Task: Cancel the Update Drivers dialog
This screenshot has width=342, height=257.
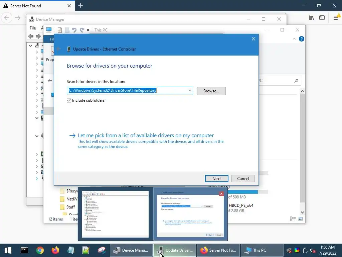Action: coord(243,179)
